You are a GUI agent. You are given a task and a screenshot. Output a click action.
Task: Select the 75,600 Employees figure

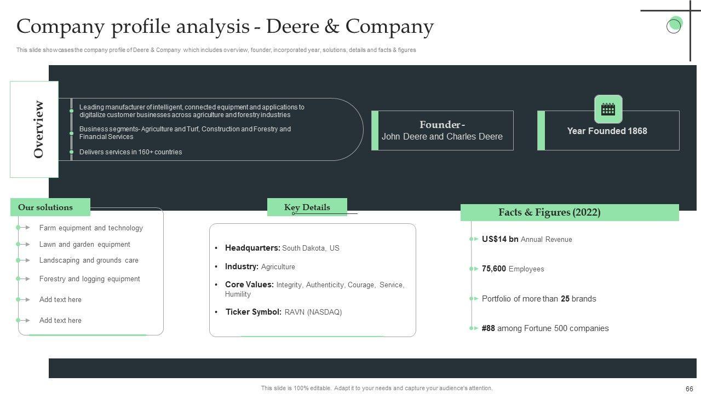click(x=513, y=269)
